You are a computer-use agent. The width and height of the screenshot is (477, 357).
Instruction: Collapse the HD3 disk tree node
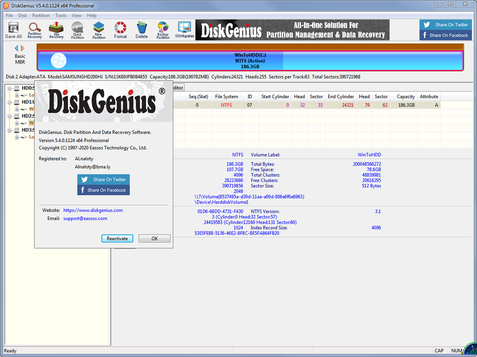(x=9, y=130)
